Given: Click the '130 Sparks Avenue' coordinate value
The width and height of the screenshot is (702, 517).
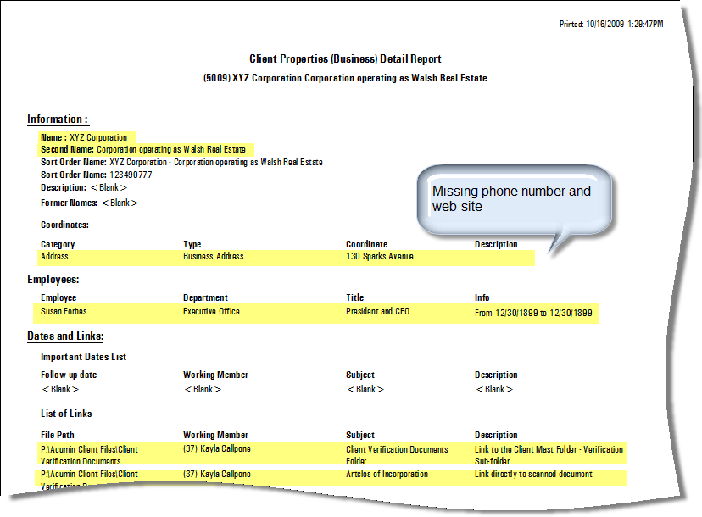Looking at the screenshot, I should (x=380, y=257).
